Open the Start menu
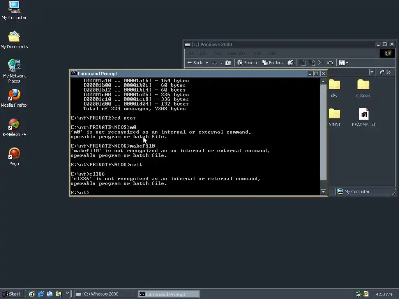Screen dimensions: 399x299 point(11,294)
